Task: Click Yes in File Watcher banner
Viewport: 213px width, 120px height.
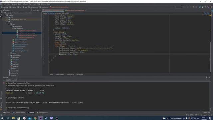Action: click(x=205, y=13)
